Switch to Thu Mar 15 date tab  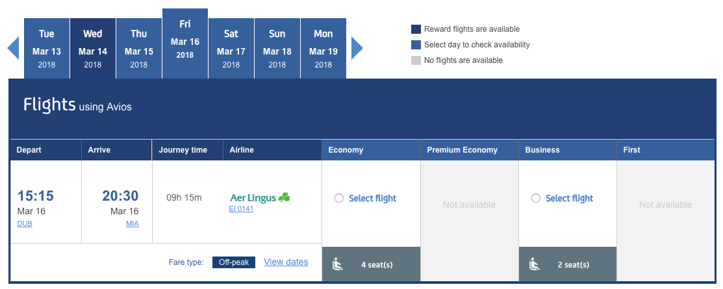point(139,49)
